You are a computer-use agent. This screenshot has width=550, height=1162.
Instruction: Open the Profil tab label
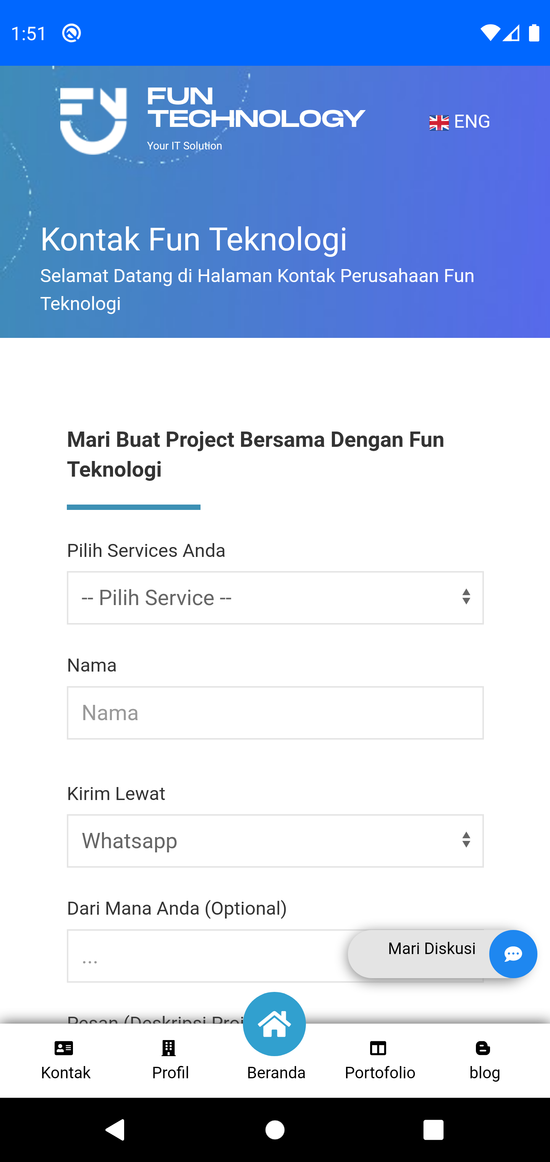coord(170,1072)
